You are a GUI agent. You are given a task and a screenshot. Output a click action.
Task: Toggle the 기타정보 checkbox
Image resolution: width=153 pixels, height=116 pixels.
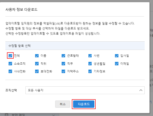[x=90, y=71]
